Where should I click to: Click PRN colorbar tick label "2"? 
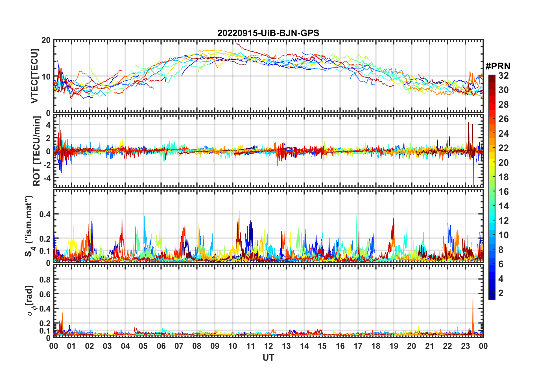(501, 293)
